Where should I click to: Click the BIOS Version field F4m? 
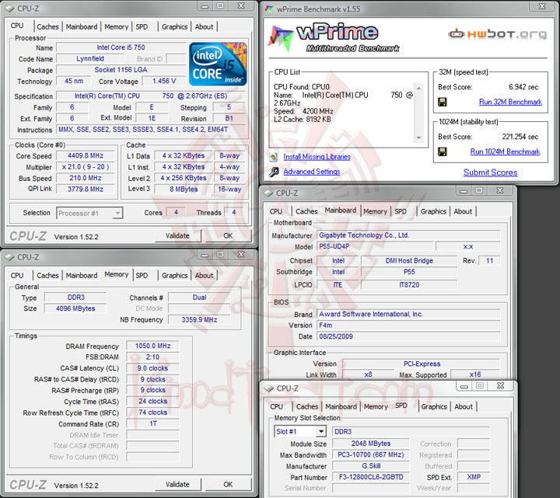tap(408, 326)
